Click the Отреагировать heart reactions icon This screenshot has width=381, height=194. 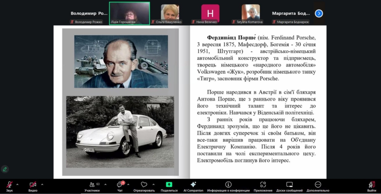144,185
